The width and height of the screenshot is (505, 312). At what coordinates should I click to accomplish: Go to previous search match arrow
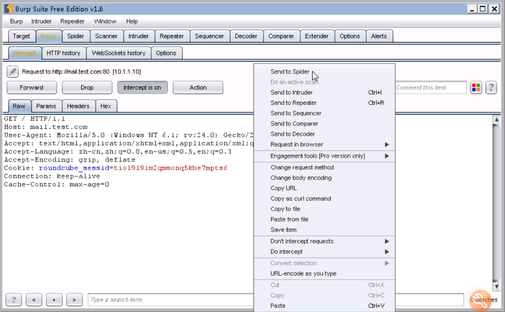(34, 300)
